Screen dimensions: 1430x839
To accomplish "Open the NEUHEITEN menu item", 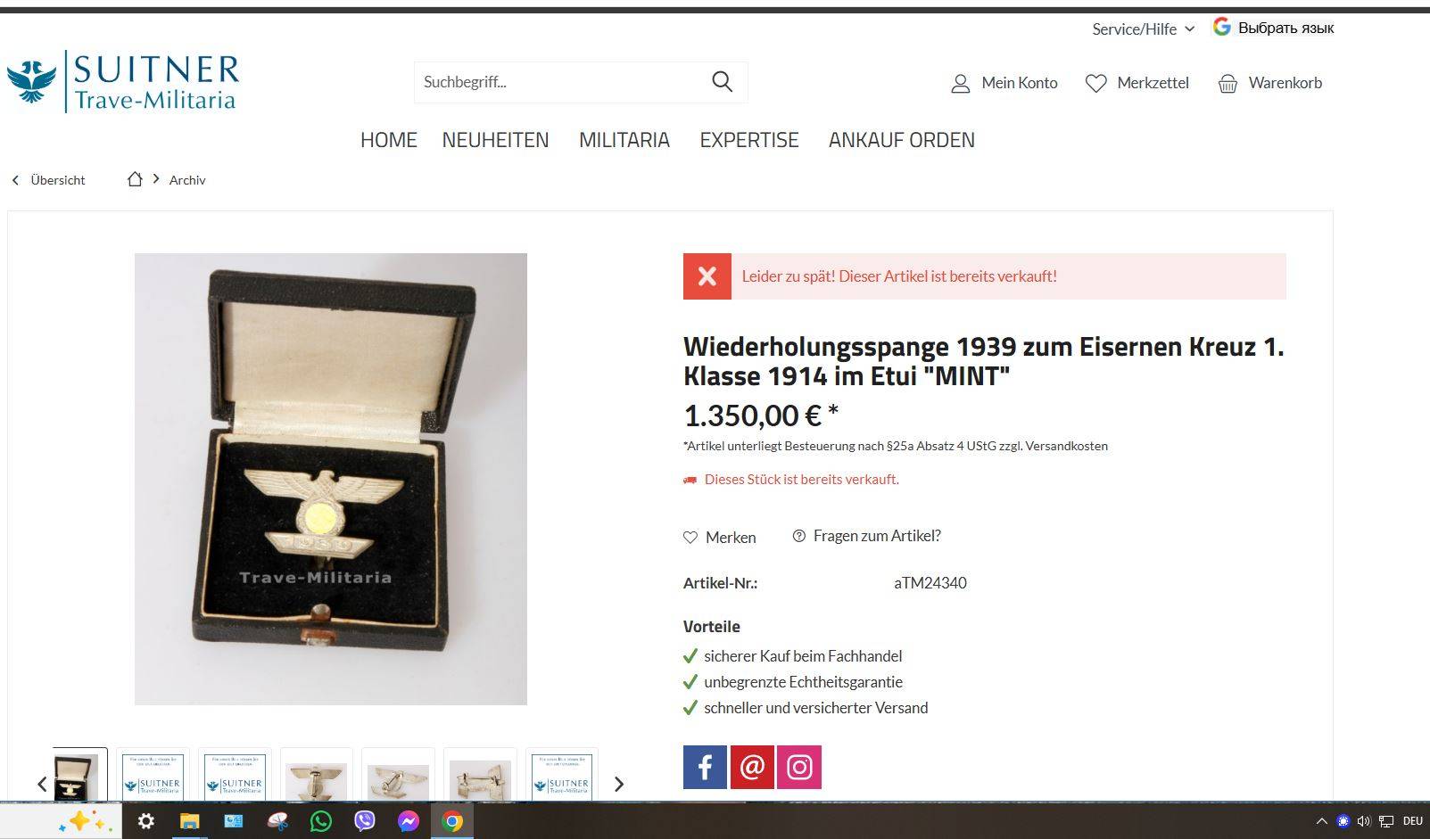I will (x=495, y=140).
